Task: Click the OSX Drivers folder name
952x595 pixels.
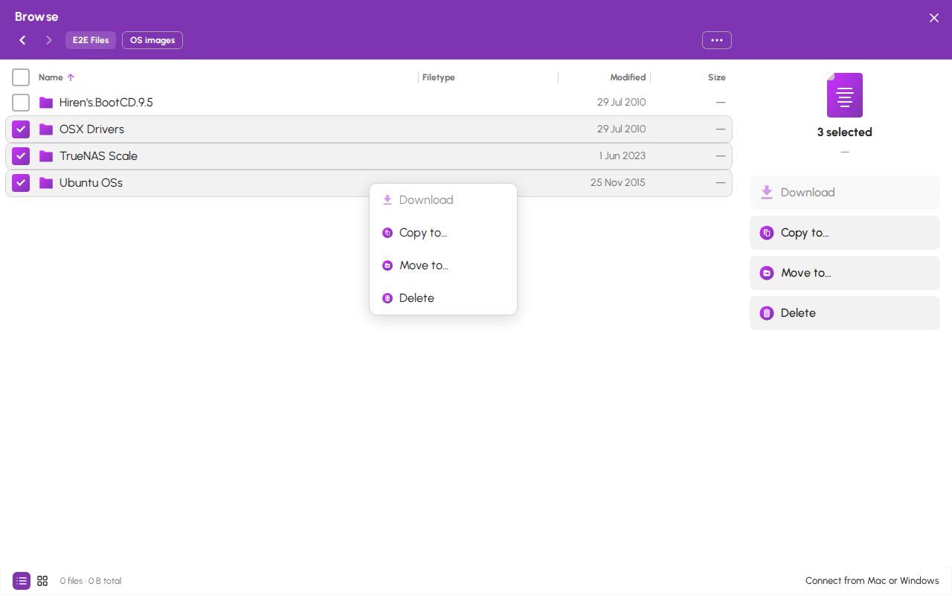Action: (x=92, y=129)
